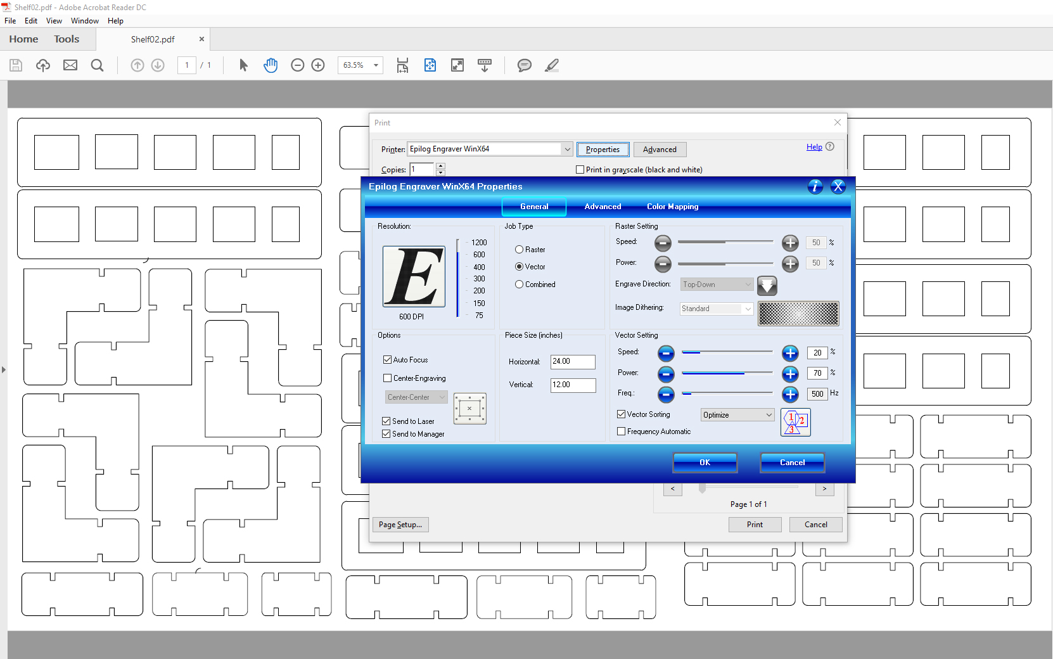Decrease Vector Freq with minus button
The image size is (1053, 659).
tap(666, 395)
